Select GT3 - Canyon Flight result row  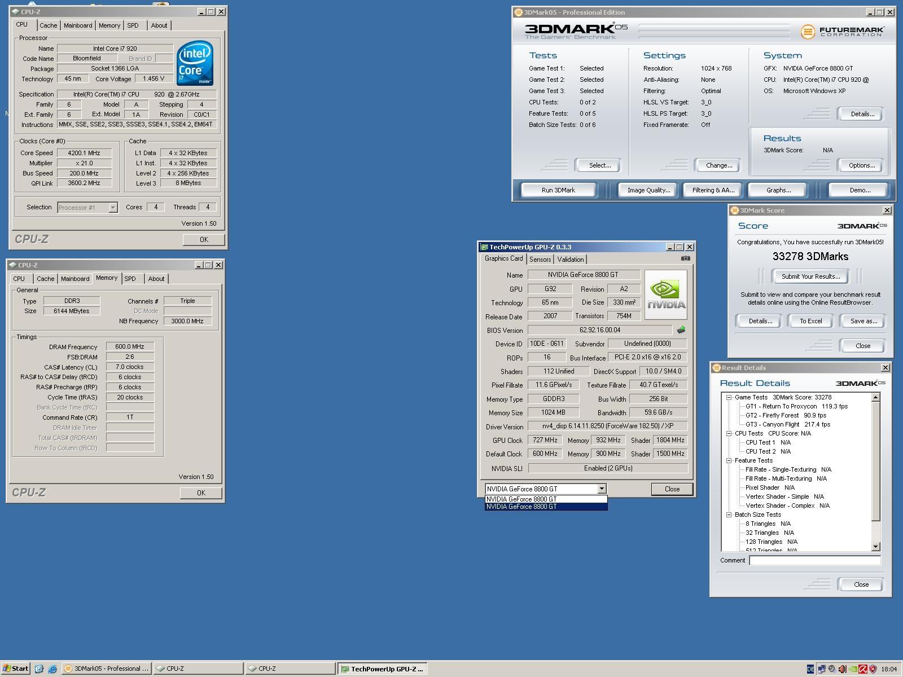point(788,424)
